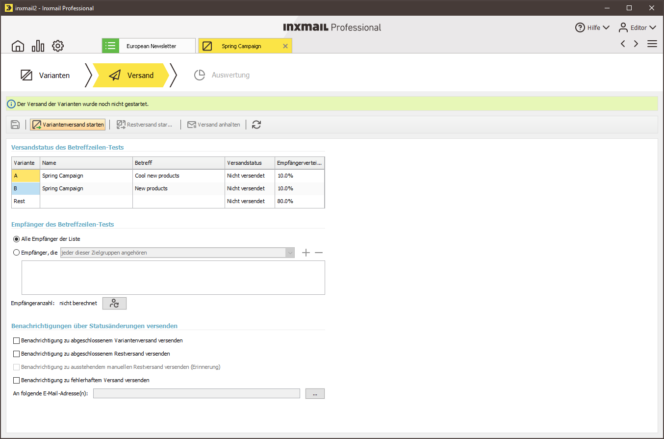Click Versand anhalten toolbar button

(x=214, y=125)
